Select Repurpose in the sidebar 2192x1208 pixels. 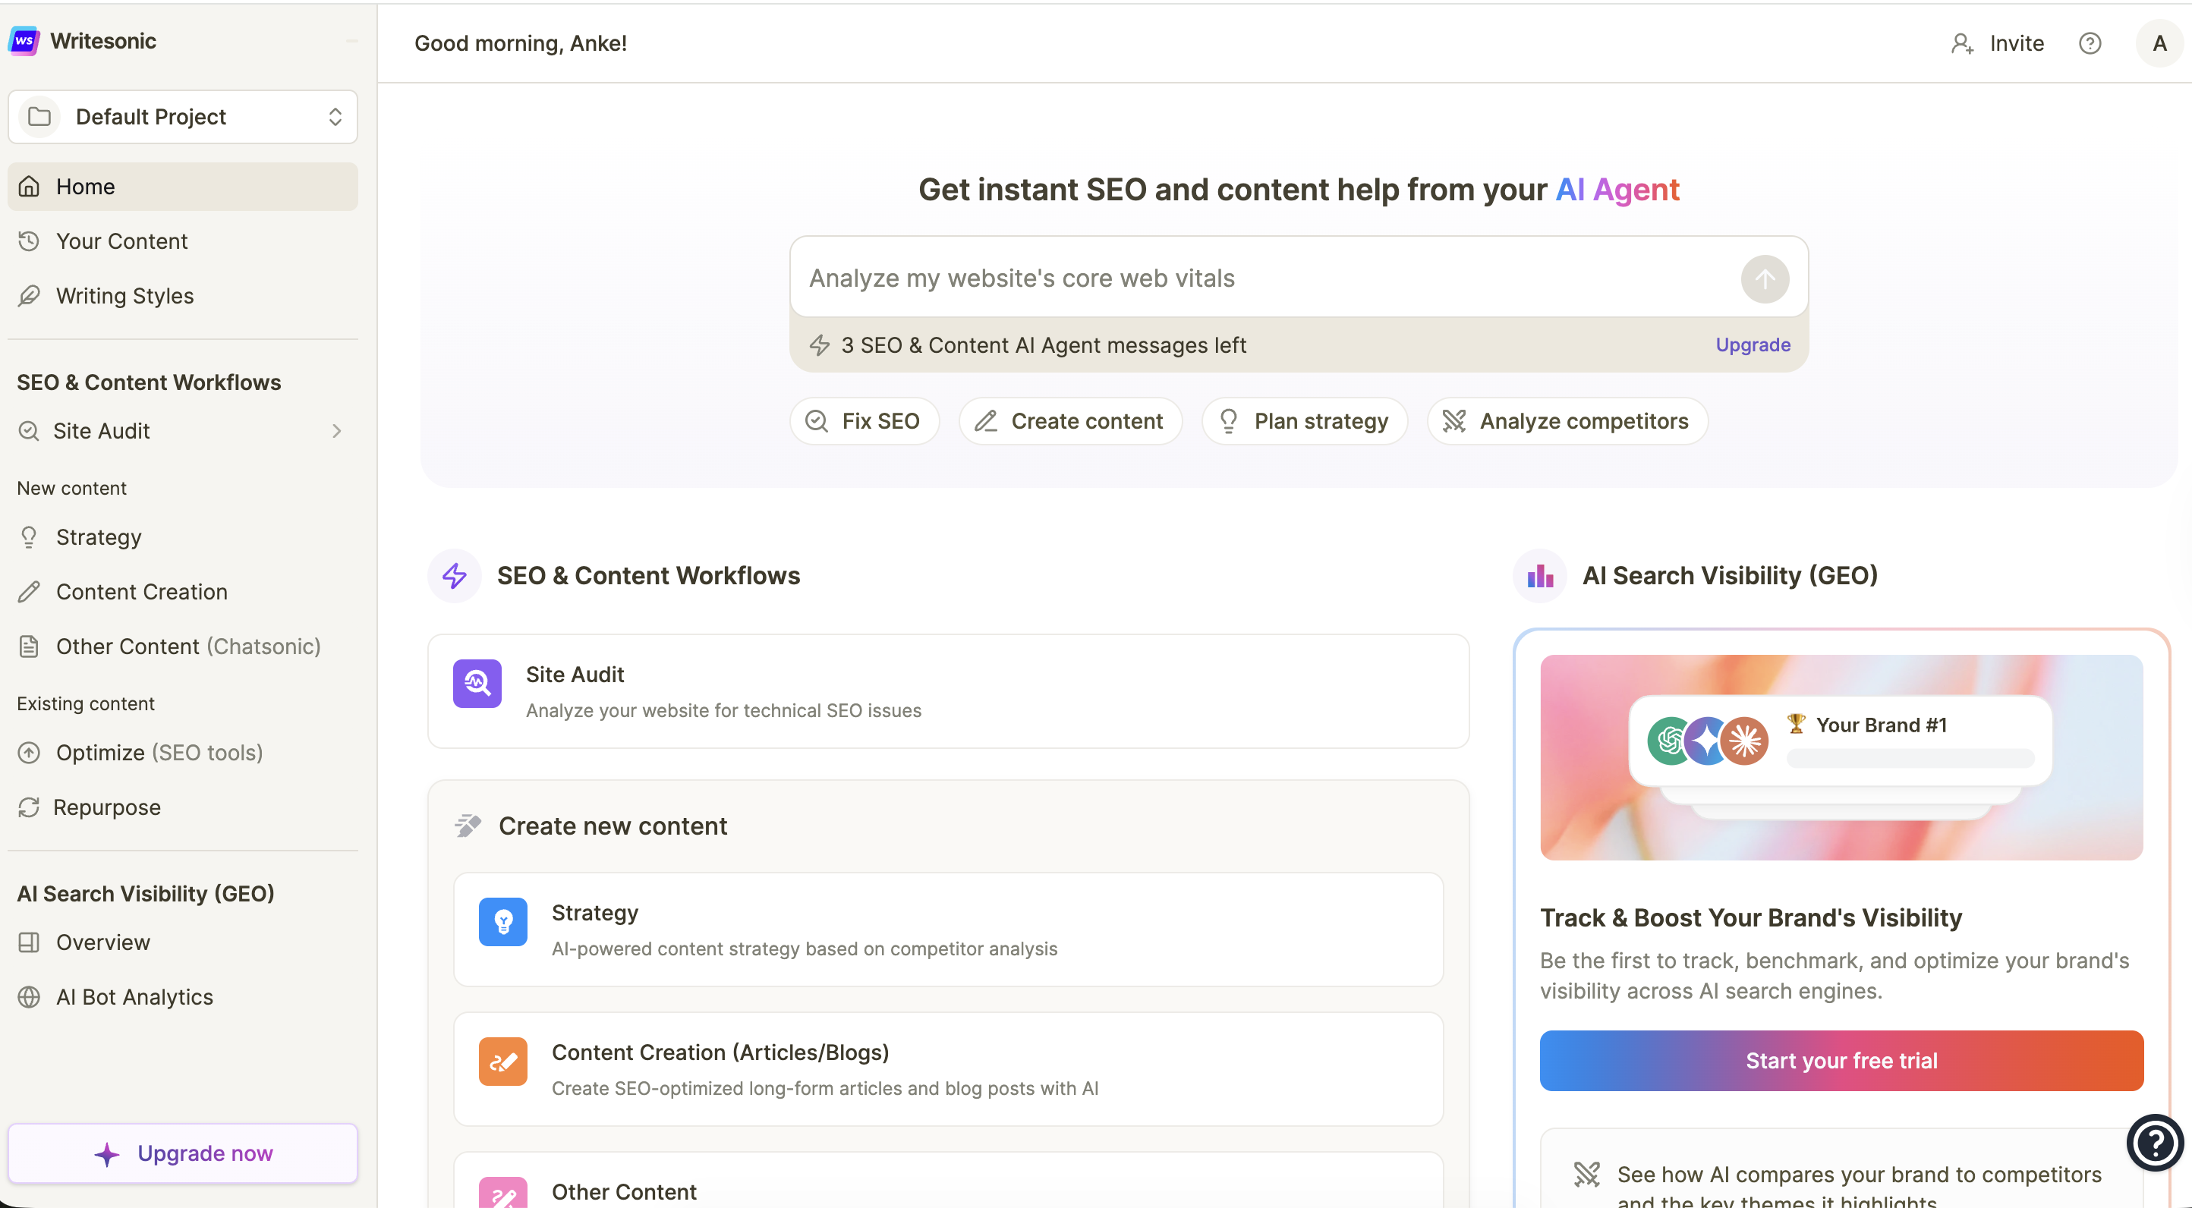point(106,807)
